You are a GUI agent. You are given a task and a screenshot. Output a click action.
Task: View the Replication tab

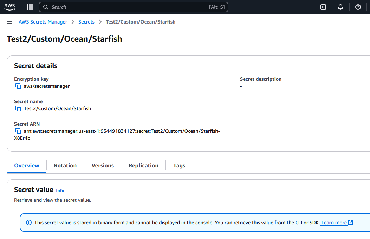point(143,166)
